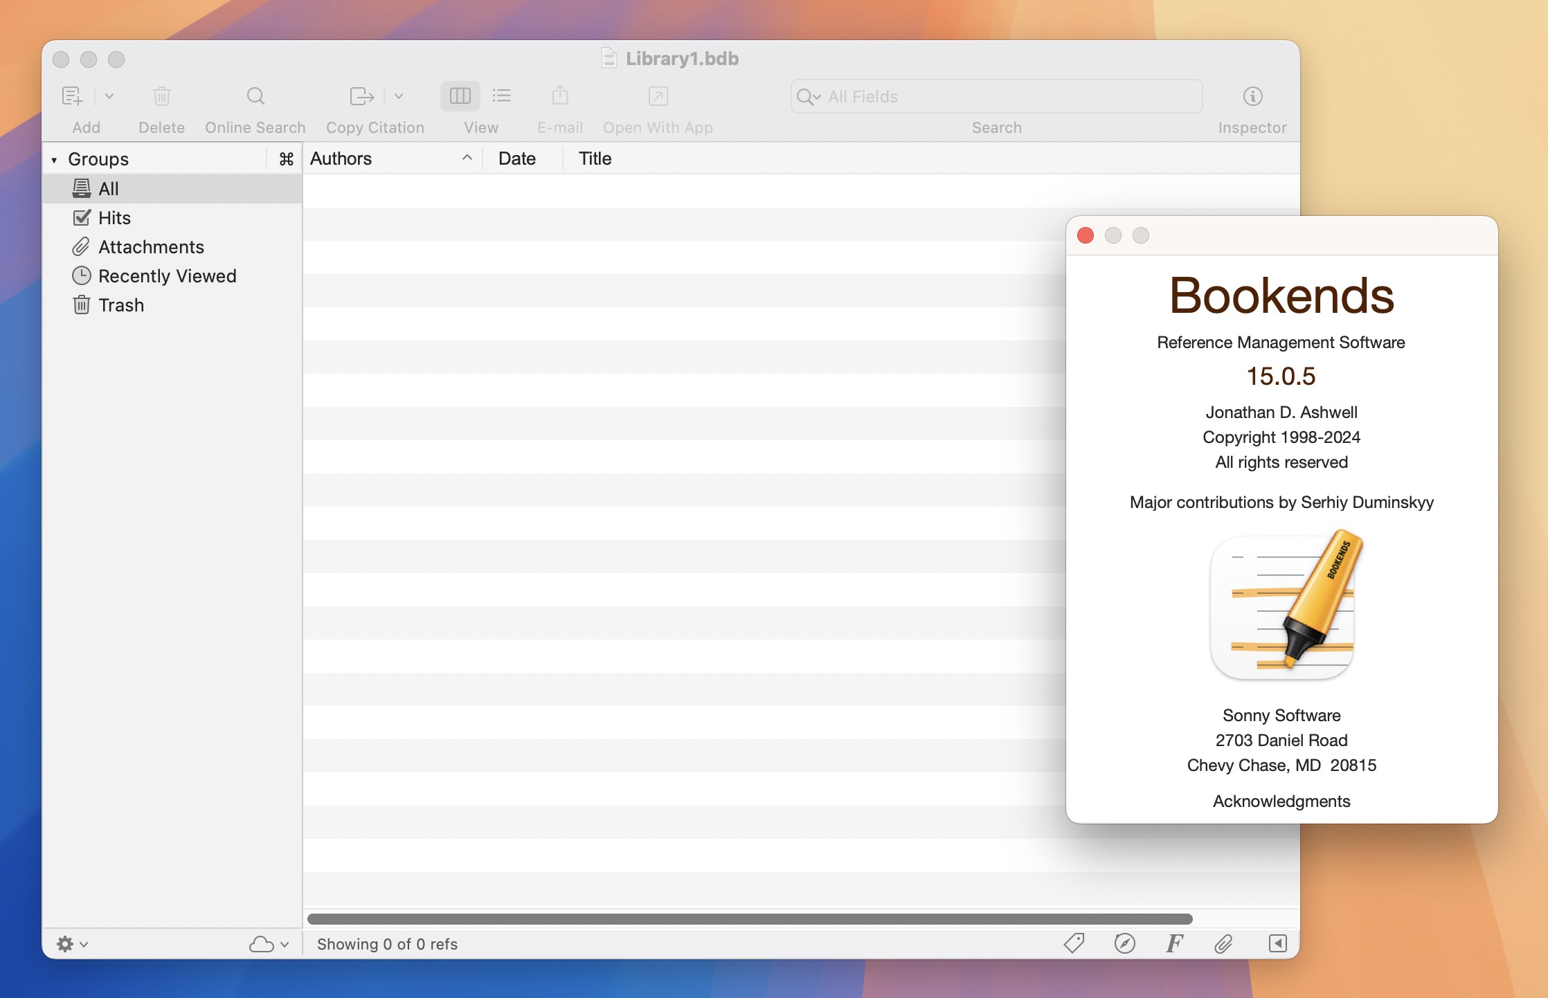Click the Bookends title heading

[x=1281, y=296]
